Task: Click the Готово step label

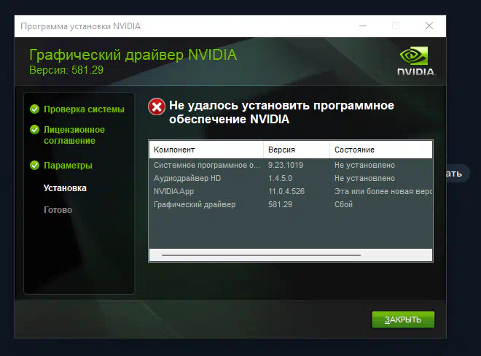Action: point(58,210)
